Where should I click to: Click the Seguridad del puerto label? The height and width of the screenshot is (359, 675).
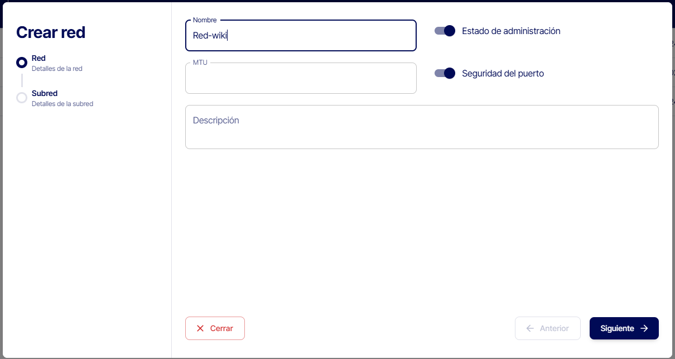503,73
